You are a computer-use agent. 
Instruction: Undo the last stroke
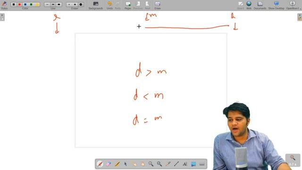[x=109, y=5]
